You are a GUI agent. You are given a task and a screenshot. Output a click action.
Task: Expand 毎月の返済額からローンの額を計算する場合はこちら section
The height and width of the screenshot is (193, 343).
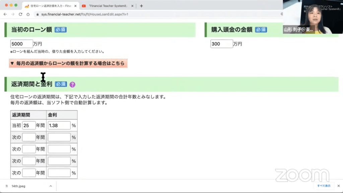(x=68, y=63)
